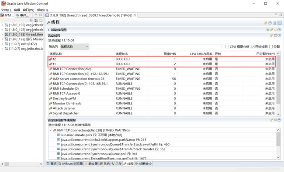The height and width of the screenshot is (172, 284).
Task: Click the help icon in the 活动线程图 section bar
Action: click(279, 30)
